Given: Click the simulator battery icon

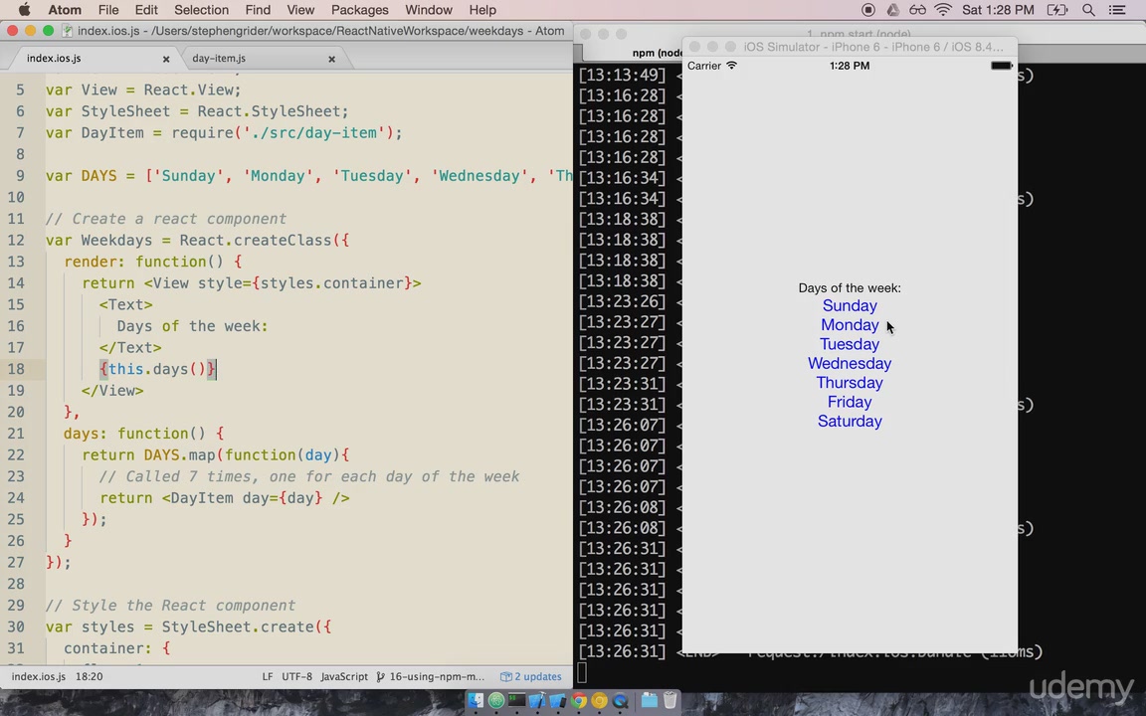Looking at the screenshot, I should point(1002,66).
